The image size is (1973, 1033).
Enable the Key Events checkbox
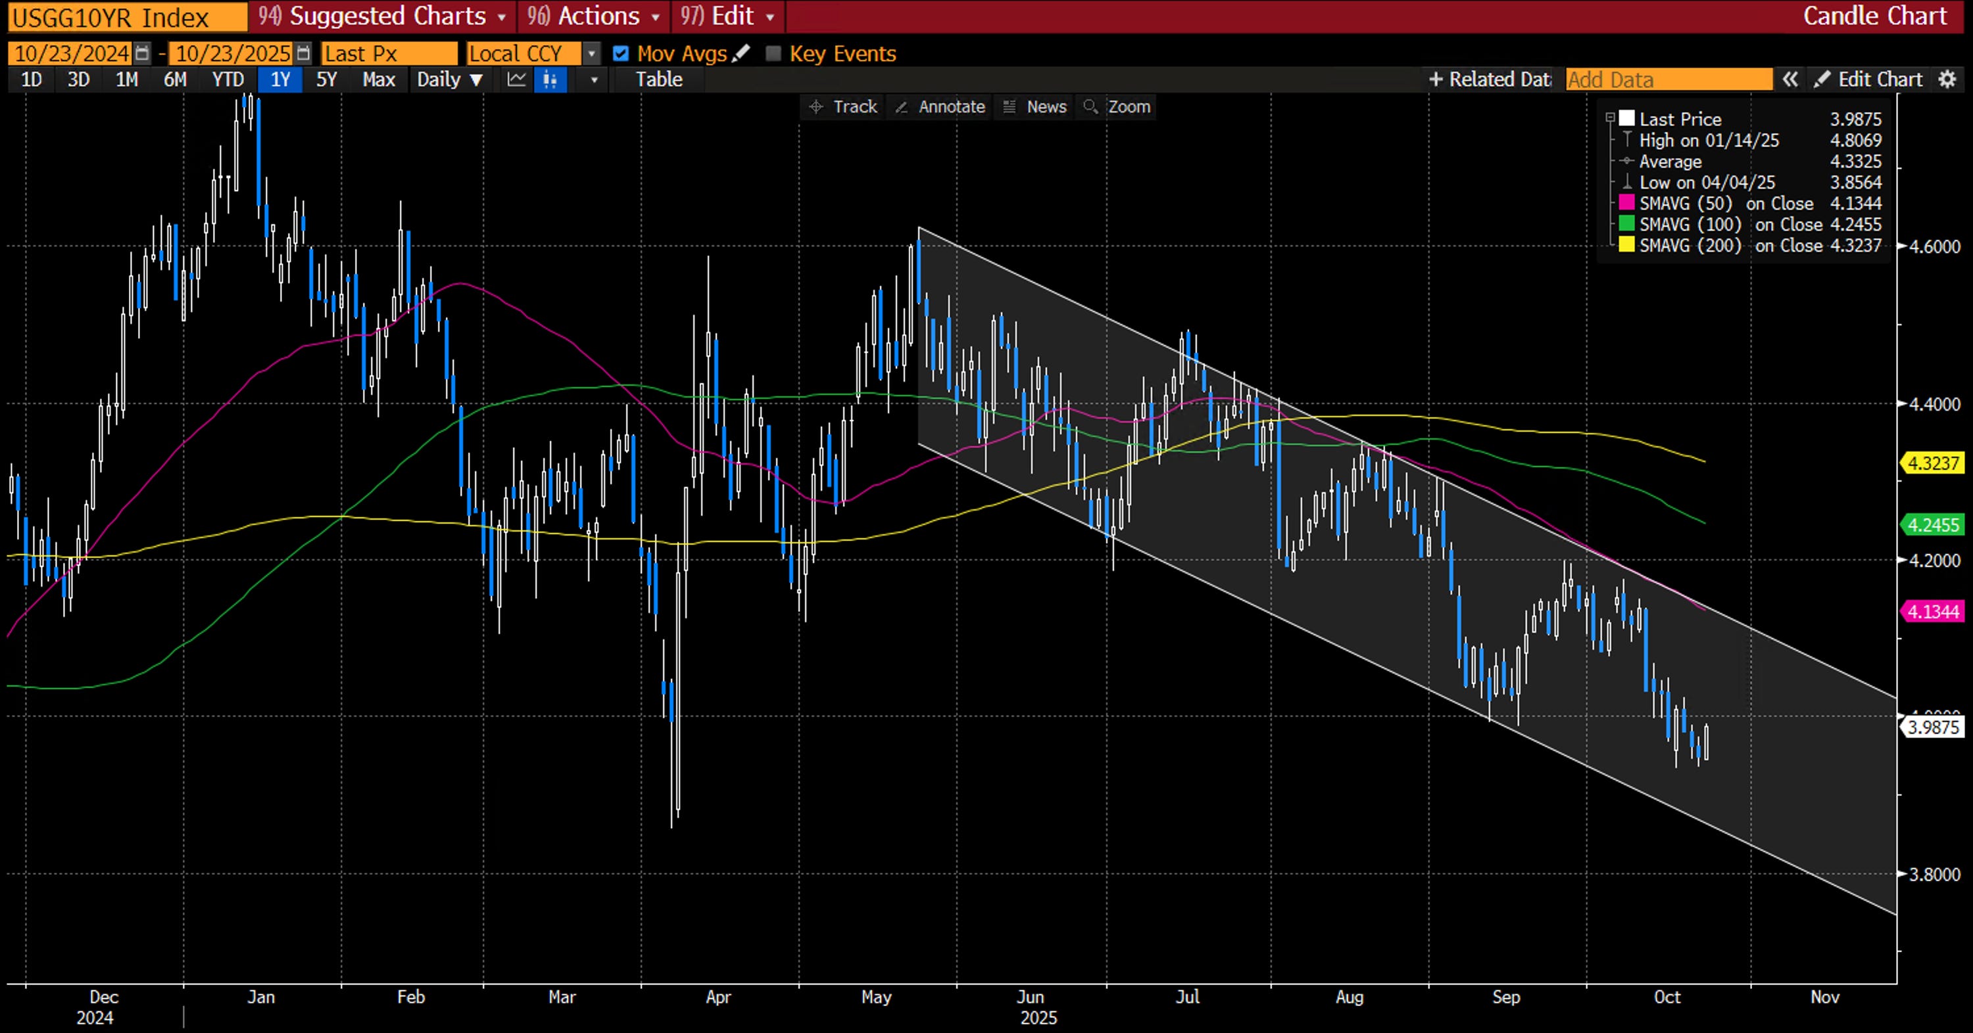click(x=773, y=54)
